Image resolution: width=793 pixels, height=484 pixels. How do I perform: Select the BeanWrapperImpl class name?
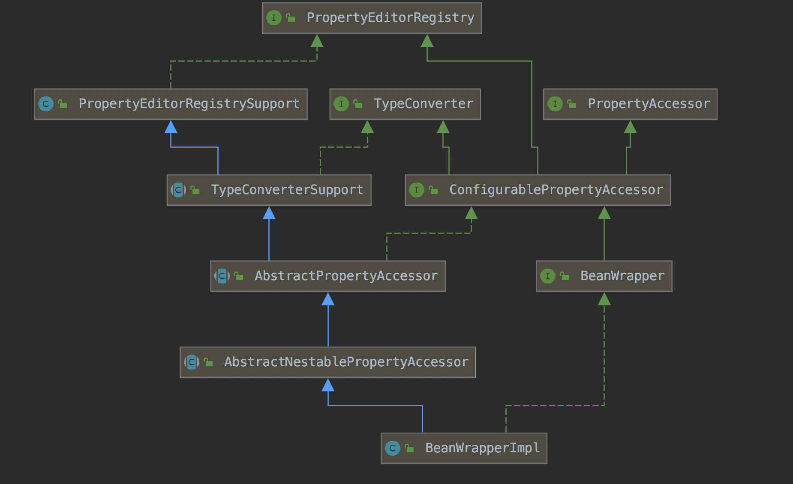(482, 448)
